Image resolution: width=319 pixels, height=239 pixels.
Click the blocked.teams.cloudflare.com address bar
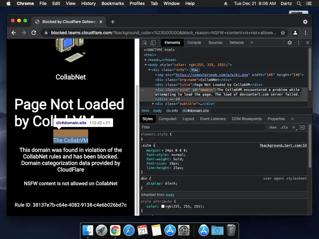tap(164, 33)
